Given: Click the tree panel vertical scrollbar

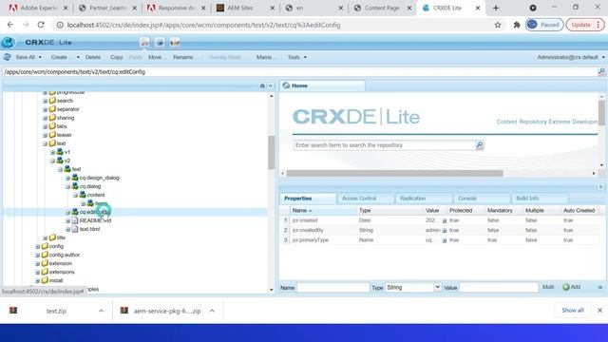Looking at the screenshot, I should tap(271, 152).
